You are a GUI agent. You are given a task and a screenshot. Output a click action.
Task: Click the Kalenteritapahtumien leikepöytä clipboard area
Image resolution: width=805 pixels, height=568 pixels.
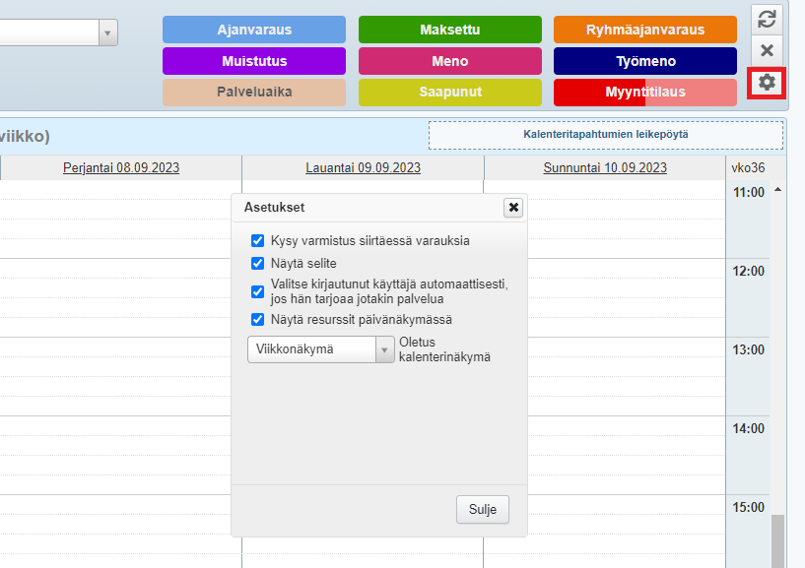click(x=605, y=134)
